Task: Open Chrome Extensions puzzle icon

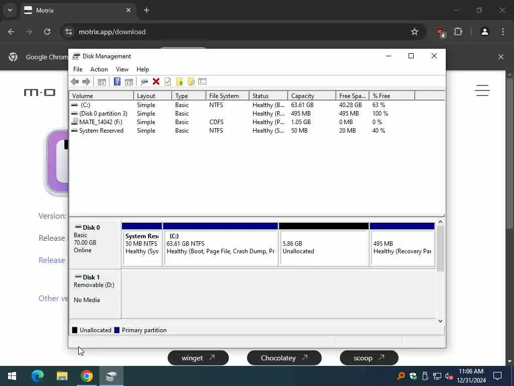Action: coord(458,32)
